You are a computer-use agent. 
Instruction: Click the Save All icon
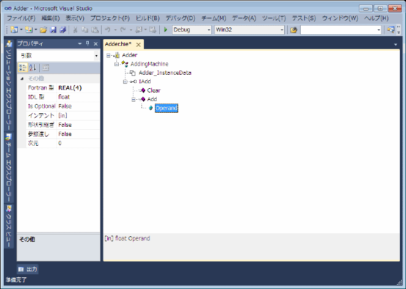tap(62, 29)
